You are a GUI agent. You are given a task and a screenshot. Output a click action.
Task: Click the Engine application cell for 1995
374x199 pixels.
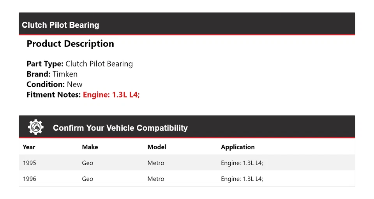[x=242, y=163]
